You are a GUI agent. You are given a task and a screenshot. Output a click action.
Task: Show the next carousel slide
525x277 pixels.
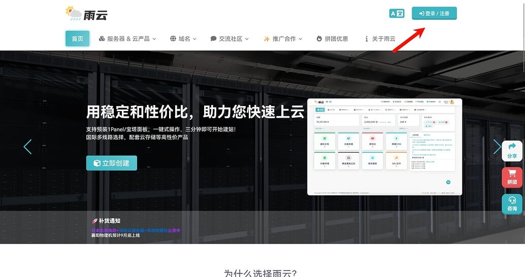tap(498, 147)
